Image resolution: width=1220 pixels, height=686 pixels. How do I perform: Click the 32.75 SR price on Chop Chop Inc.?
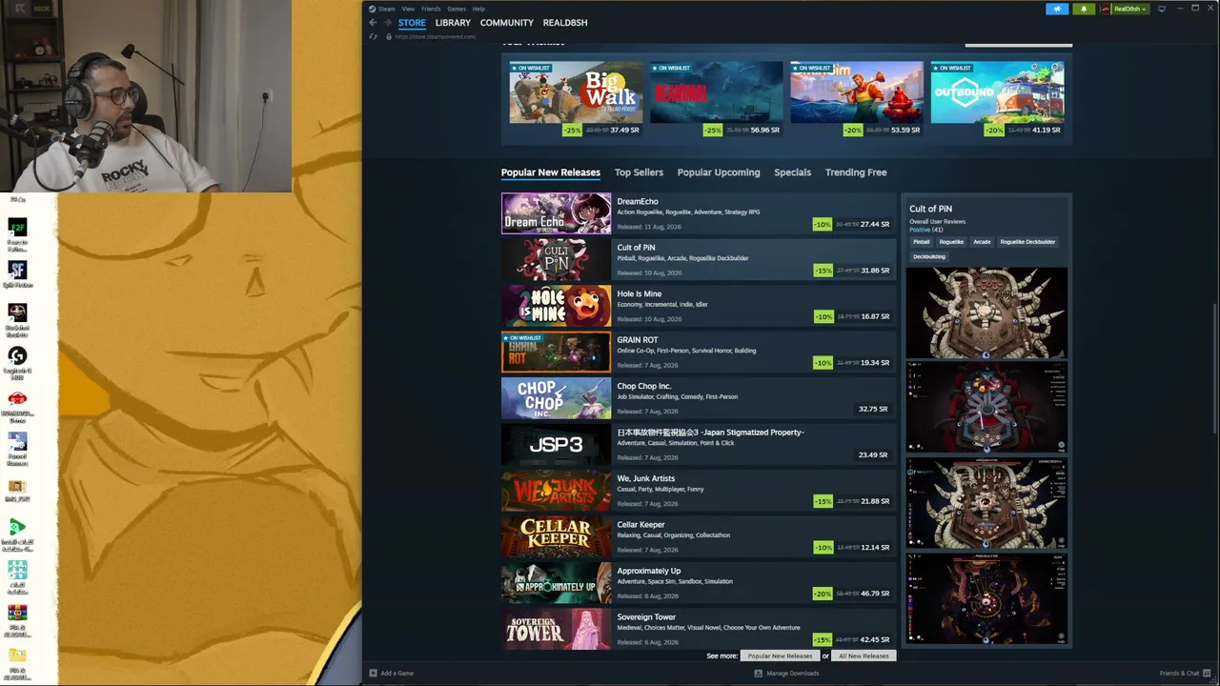(873, 410)
